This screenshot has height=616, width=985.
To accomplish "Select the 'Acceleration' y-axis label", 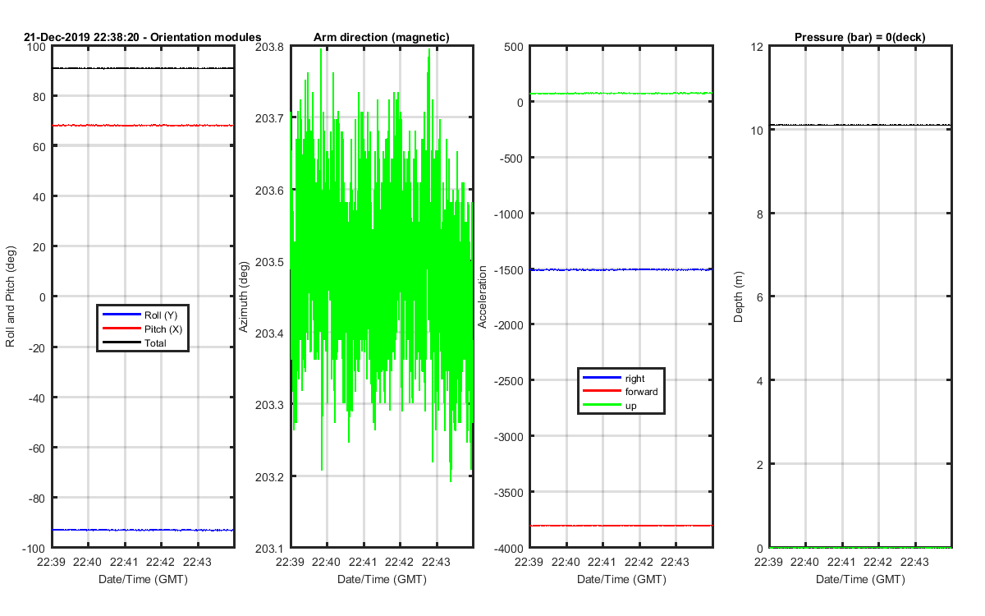I will (x=483, y=297).
